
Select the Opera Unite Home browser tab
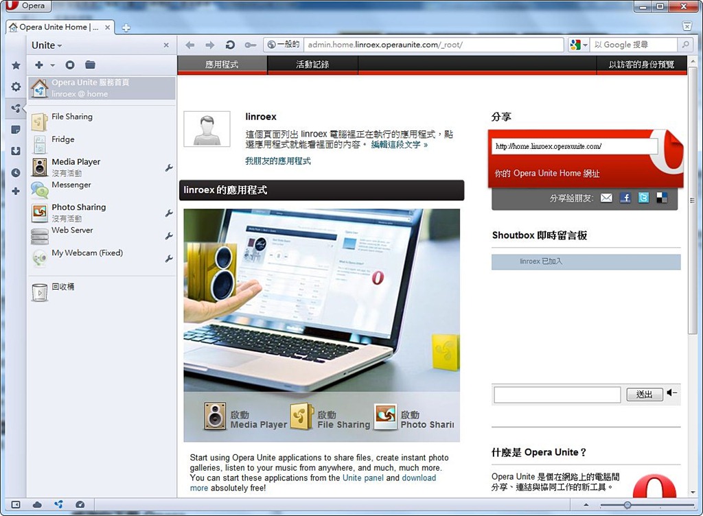point(59,27)
